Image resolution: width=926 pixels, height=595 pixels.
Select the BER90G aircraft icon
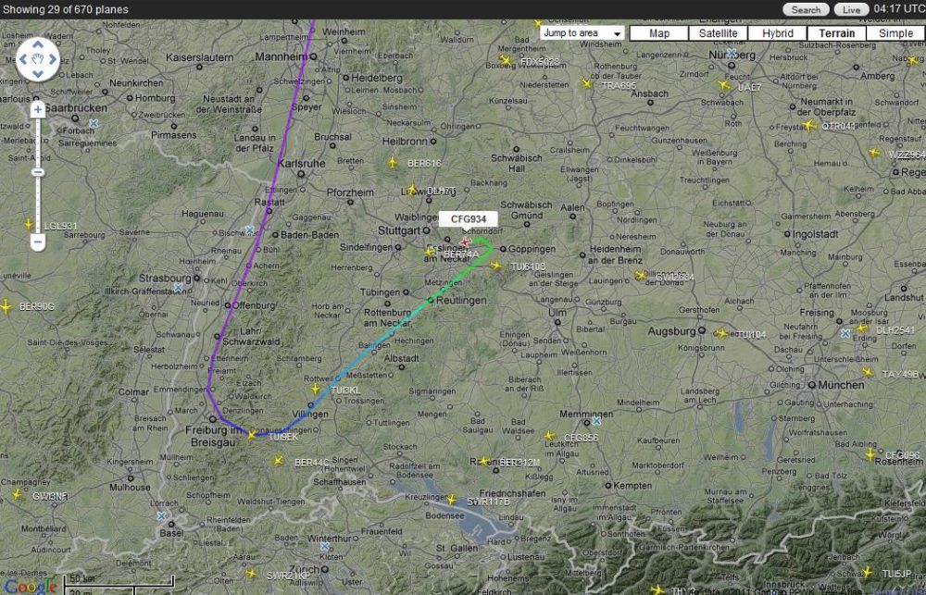(x=6, y=307)
